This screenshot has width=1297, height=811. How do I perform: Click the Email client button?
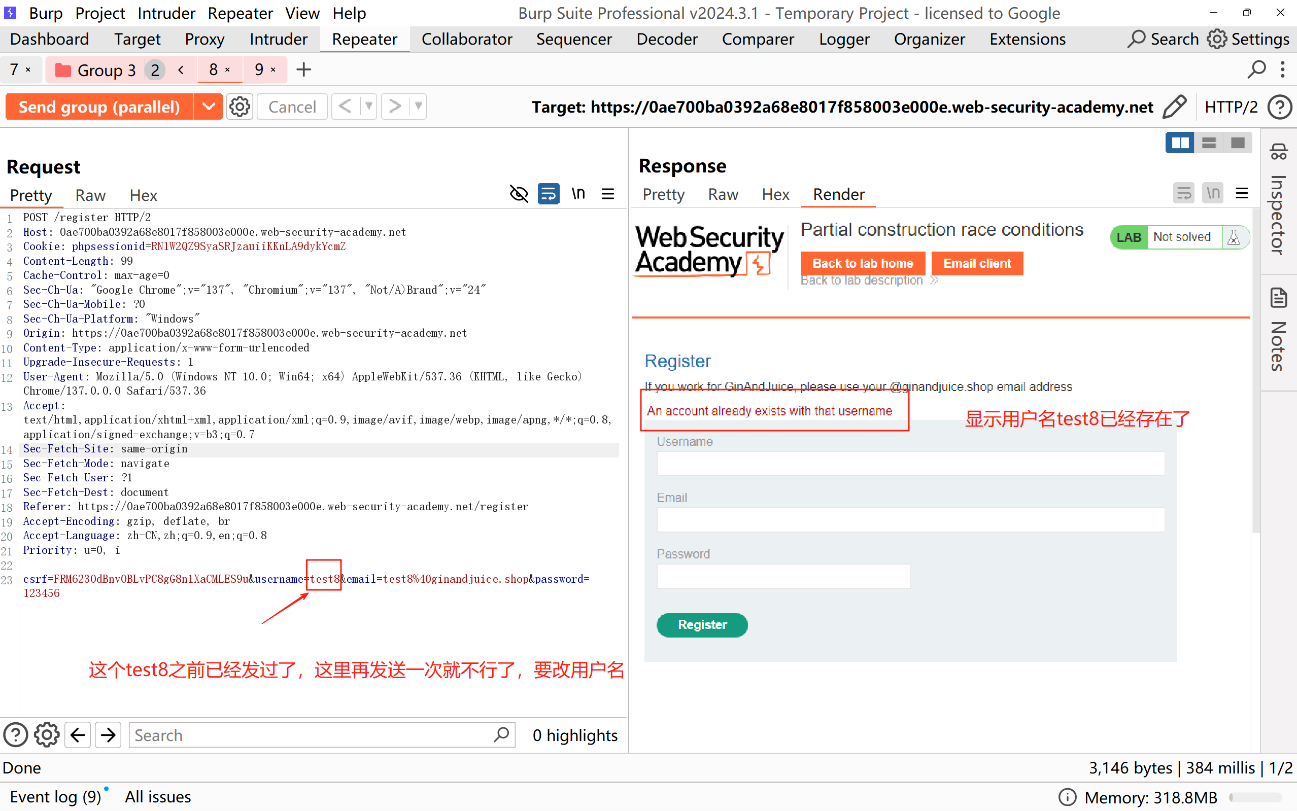coord(977,263)
